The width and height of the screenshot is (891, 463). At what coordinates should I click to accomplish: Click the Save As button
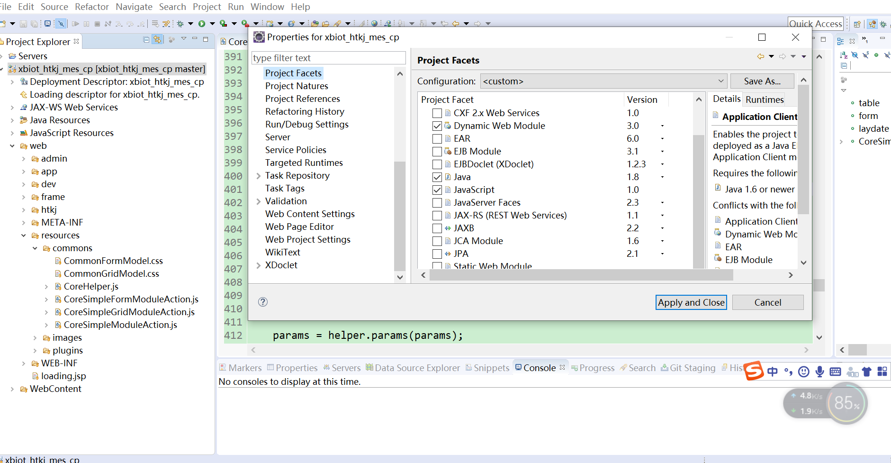pos(762,81)
